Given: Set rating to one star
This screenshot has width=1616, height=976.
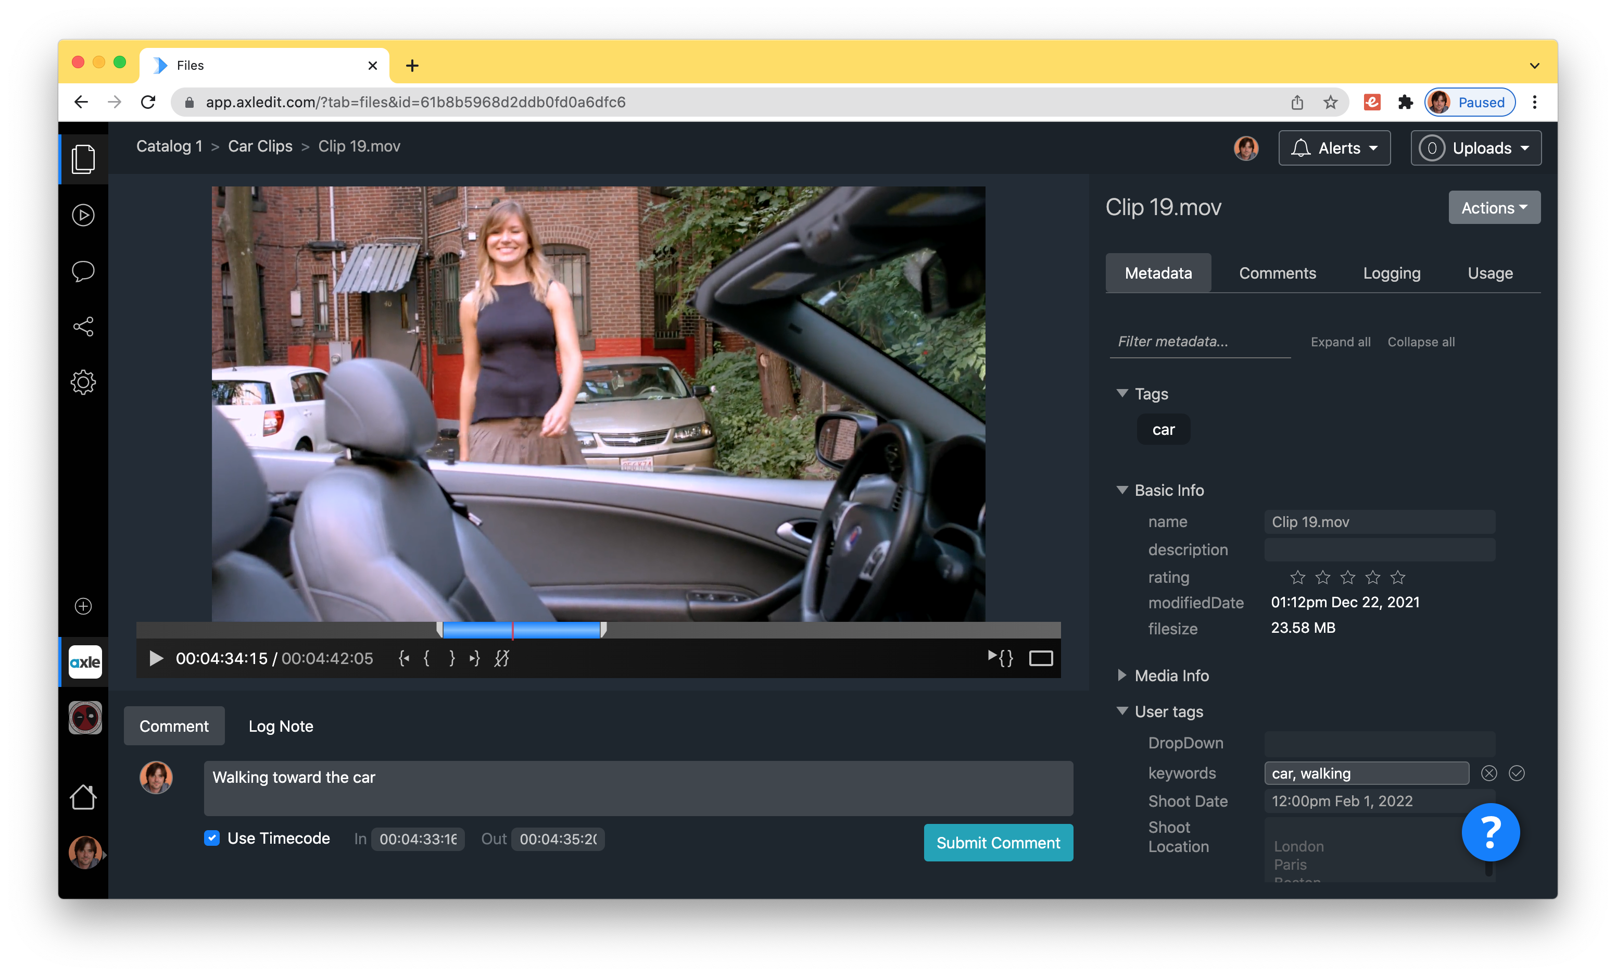Looking at the screenshot, I should (1297, 577).
